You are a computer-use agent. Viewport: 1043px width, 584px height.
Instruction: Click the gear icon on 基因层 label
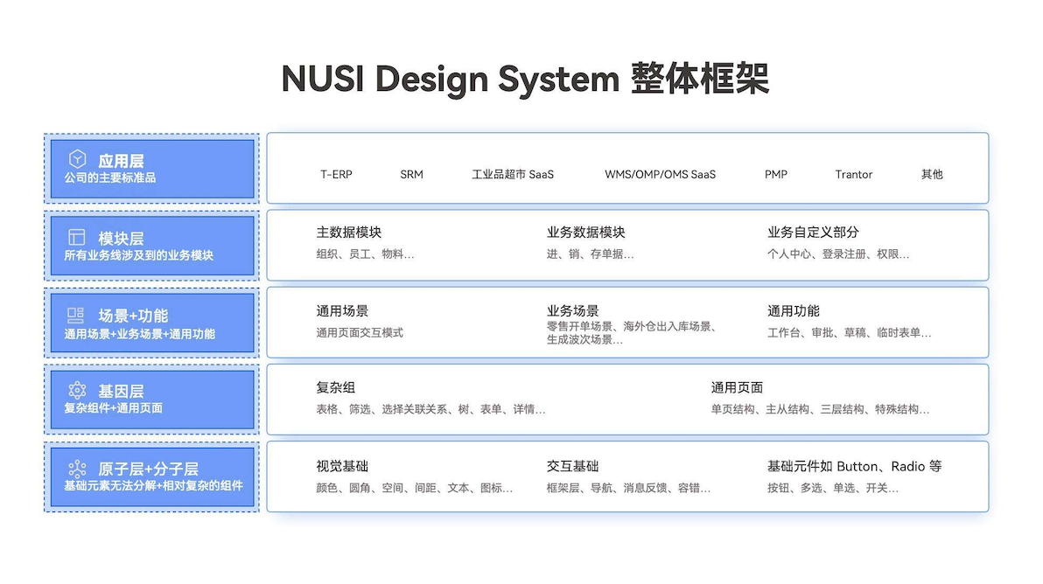[77, 392]
